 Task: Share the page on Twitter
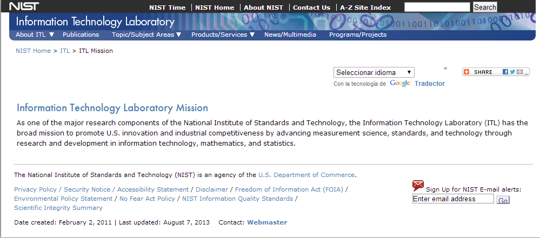point(512,72)
